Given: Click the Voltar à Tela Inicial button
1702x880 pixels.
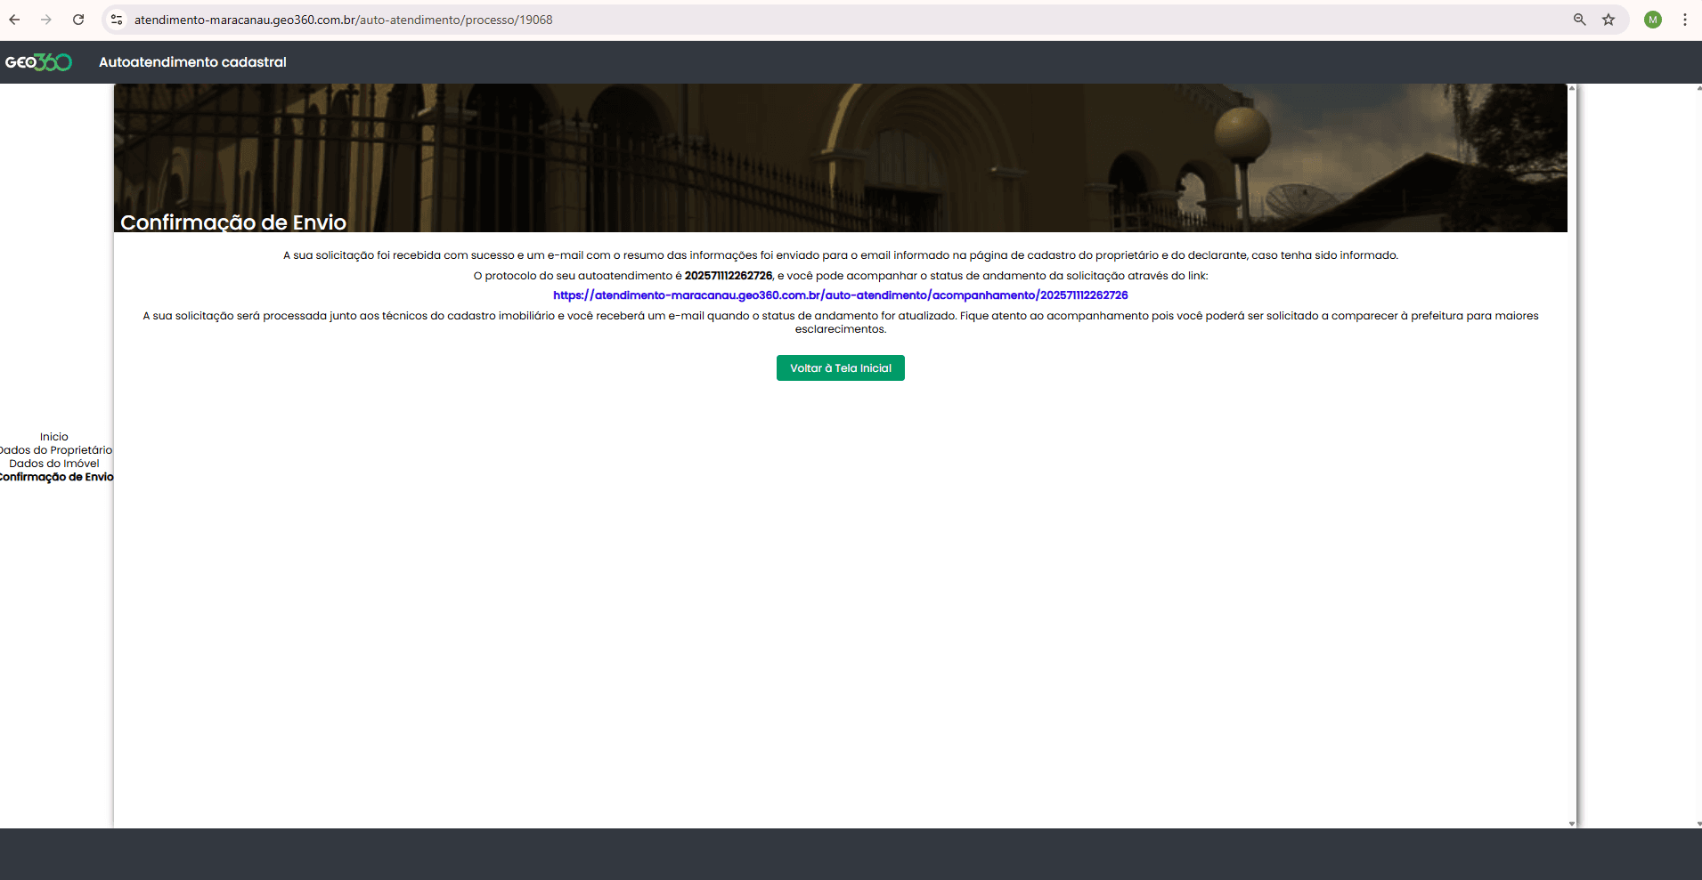Looking at the screenshot, I should coord(841,368).
